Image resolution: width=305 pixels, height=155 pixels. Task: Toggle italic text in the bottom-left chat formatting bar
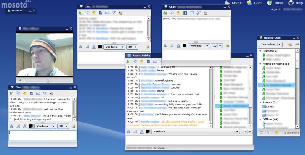(18, 126)
